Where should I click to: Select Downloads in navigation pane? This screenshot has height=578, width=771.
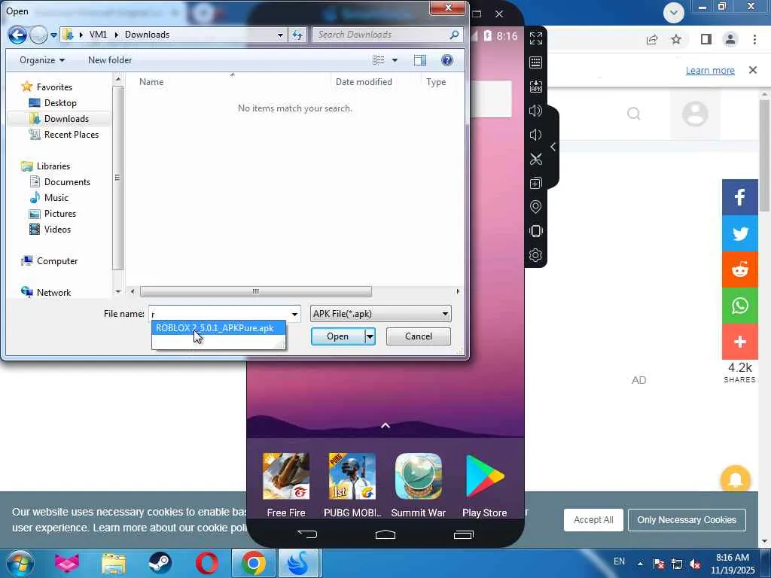[66, 118]
